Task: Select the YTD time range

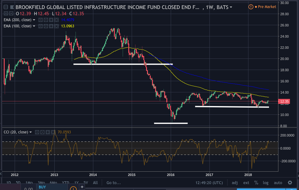Action: (66, 183)
